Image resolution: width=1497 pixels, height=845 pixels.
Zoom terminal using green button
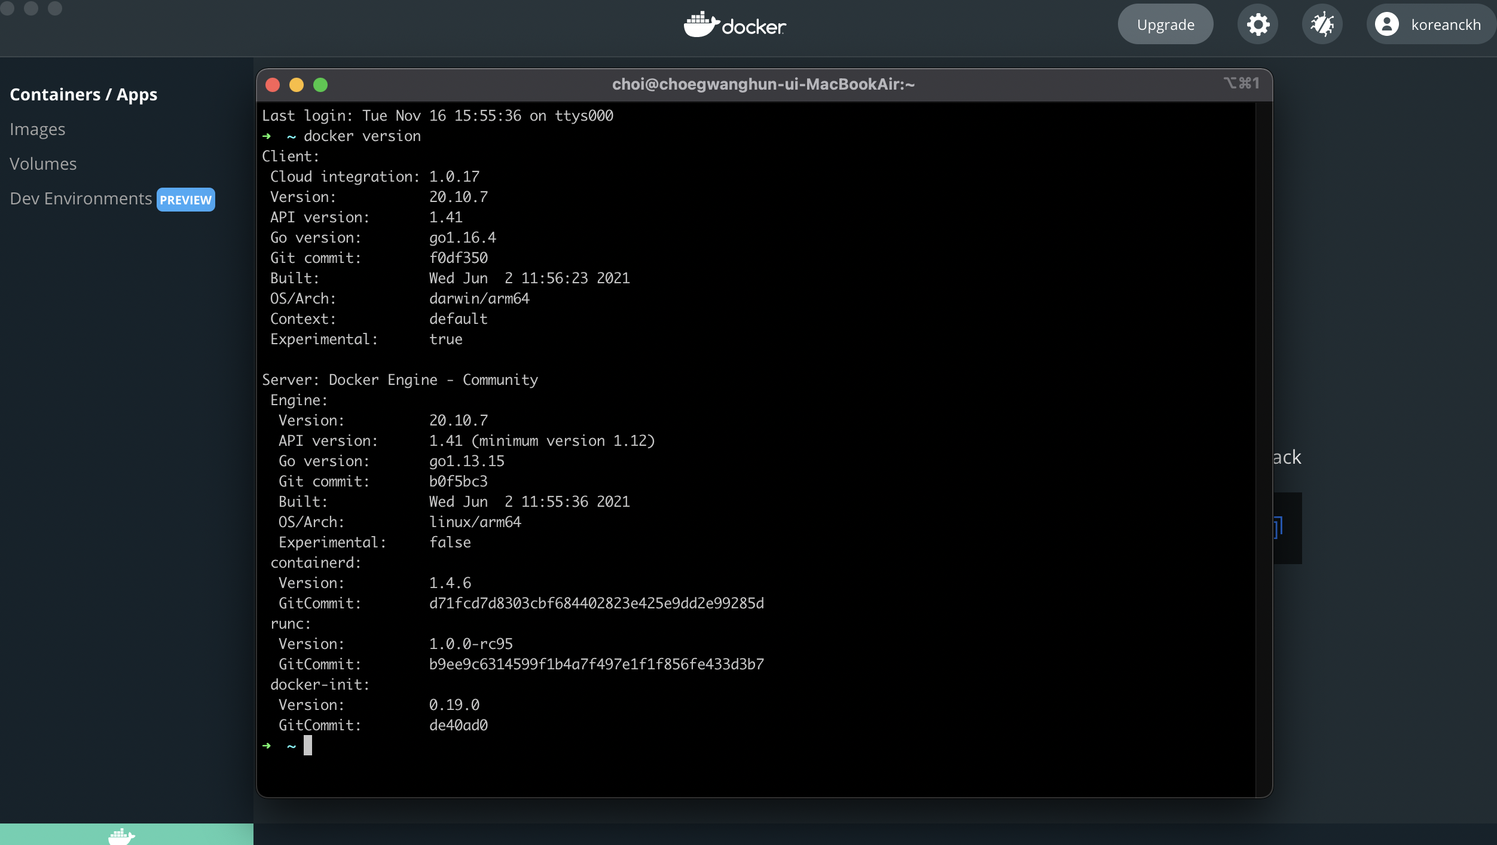tap(320, 85)
